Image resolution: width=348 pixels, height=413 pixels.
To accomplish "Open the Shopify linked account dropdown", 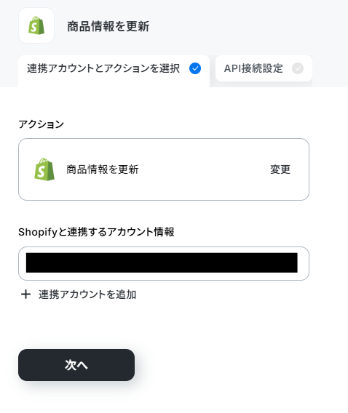I will [164, 263].
